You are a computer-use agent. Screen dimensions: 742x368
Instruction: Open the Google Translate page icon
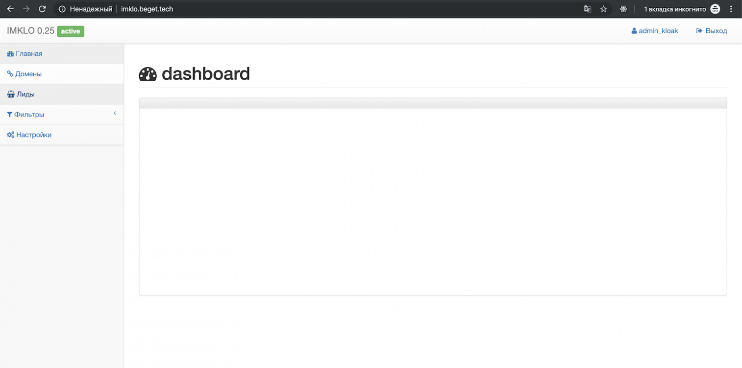pyautogui.click(x=587, y=9)
